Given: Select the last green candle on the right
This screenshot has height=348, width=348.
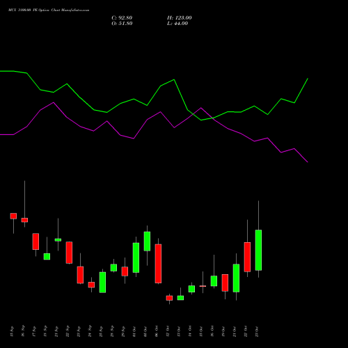Looking at the screenshot, I should (258, 250).
